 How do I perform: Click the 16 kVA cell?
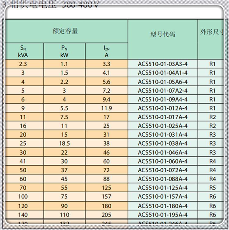pyautogui.click(x=24, y=126)
